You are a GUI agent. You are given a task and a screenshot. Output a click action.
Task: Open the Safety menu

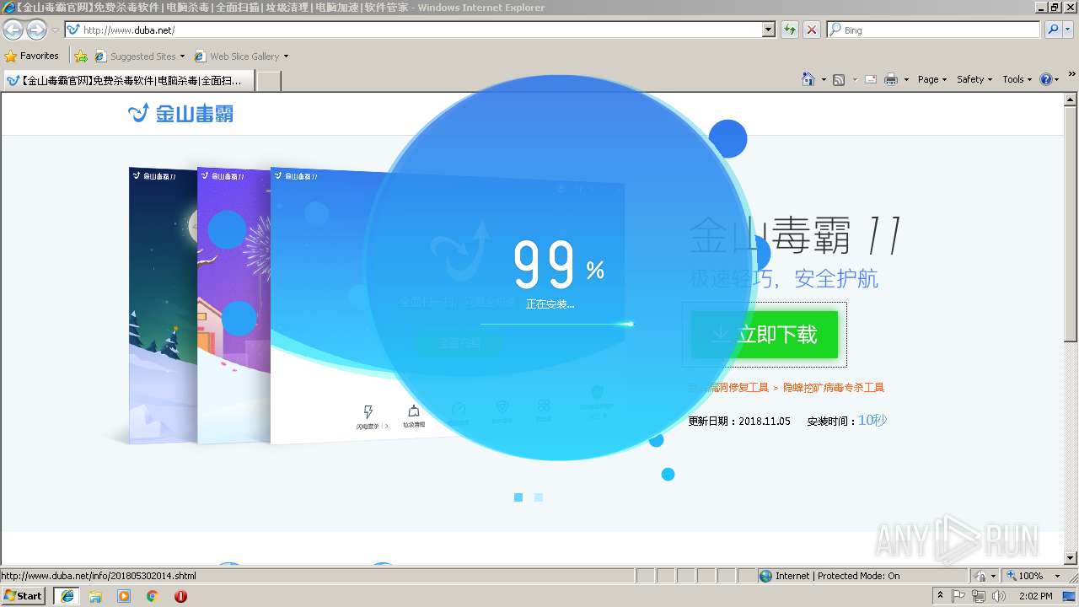pyautogui.click(x=974, y=79)
